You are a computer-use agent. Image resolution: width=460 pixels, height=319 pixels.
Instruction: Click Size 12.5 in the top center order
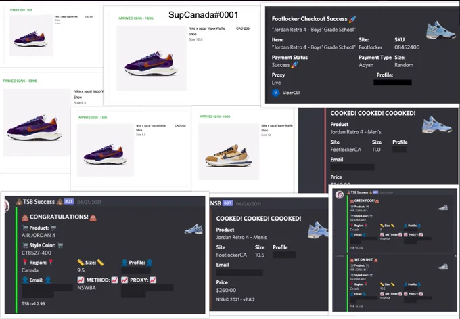coord(195,39)
